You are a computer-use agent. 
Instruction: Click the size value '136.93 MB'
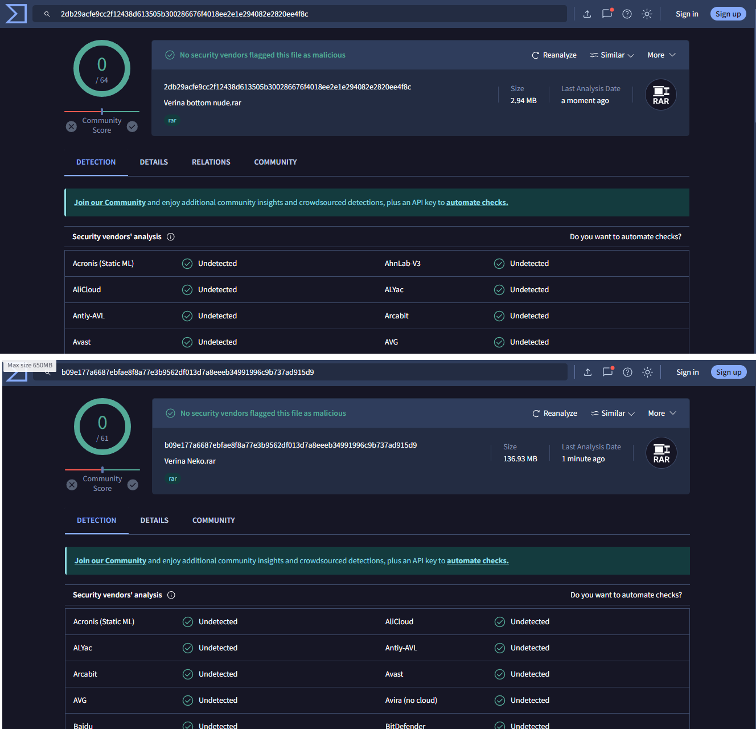point(520,459)
